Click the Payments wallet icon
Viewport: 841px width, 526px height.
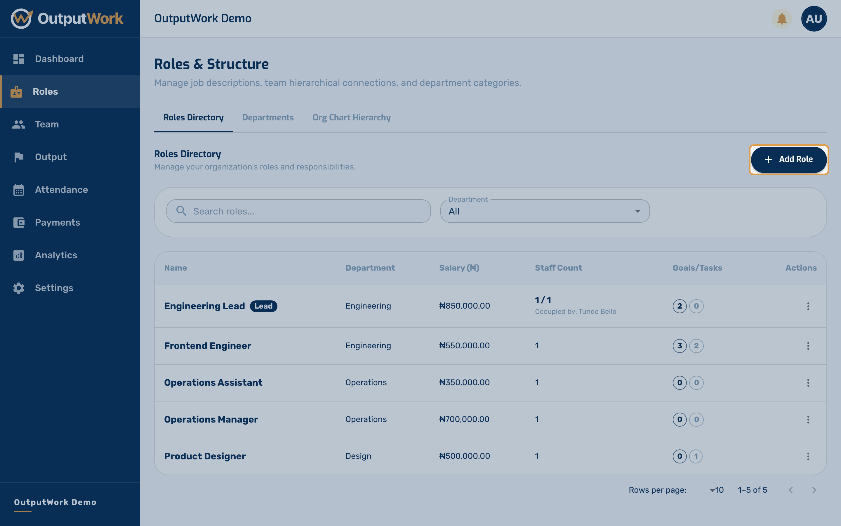[x=19, y=223]
